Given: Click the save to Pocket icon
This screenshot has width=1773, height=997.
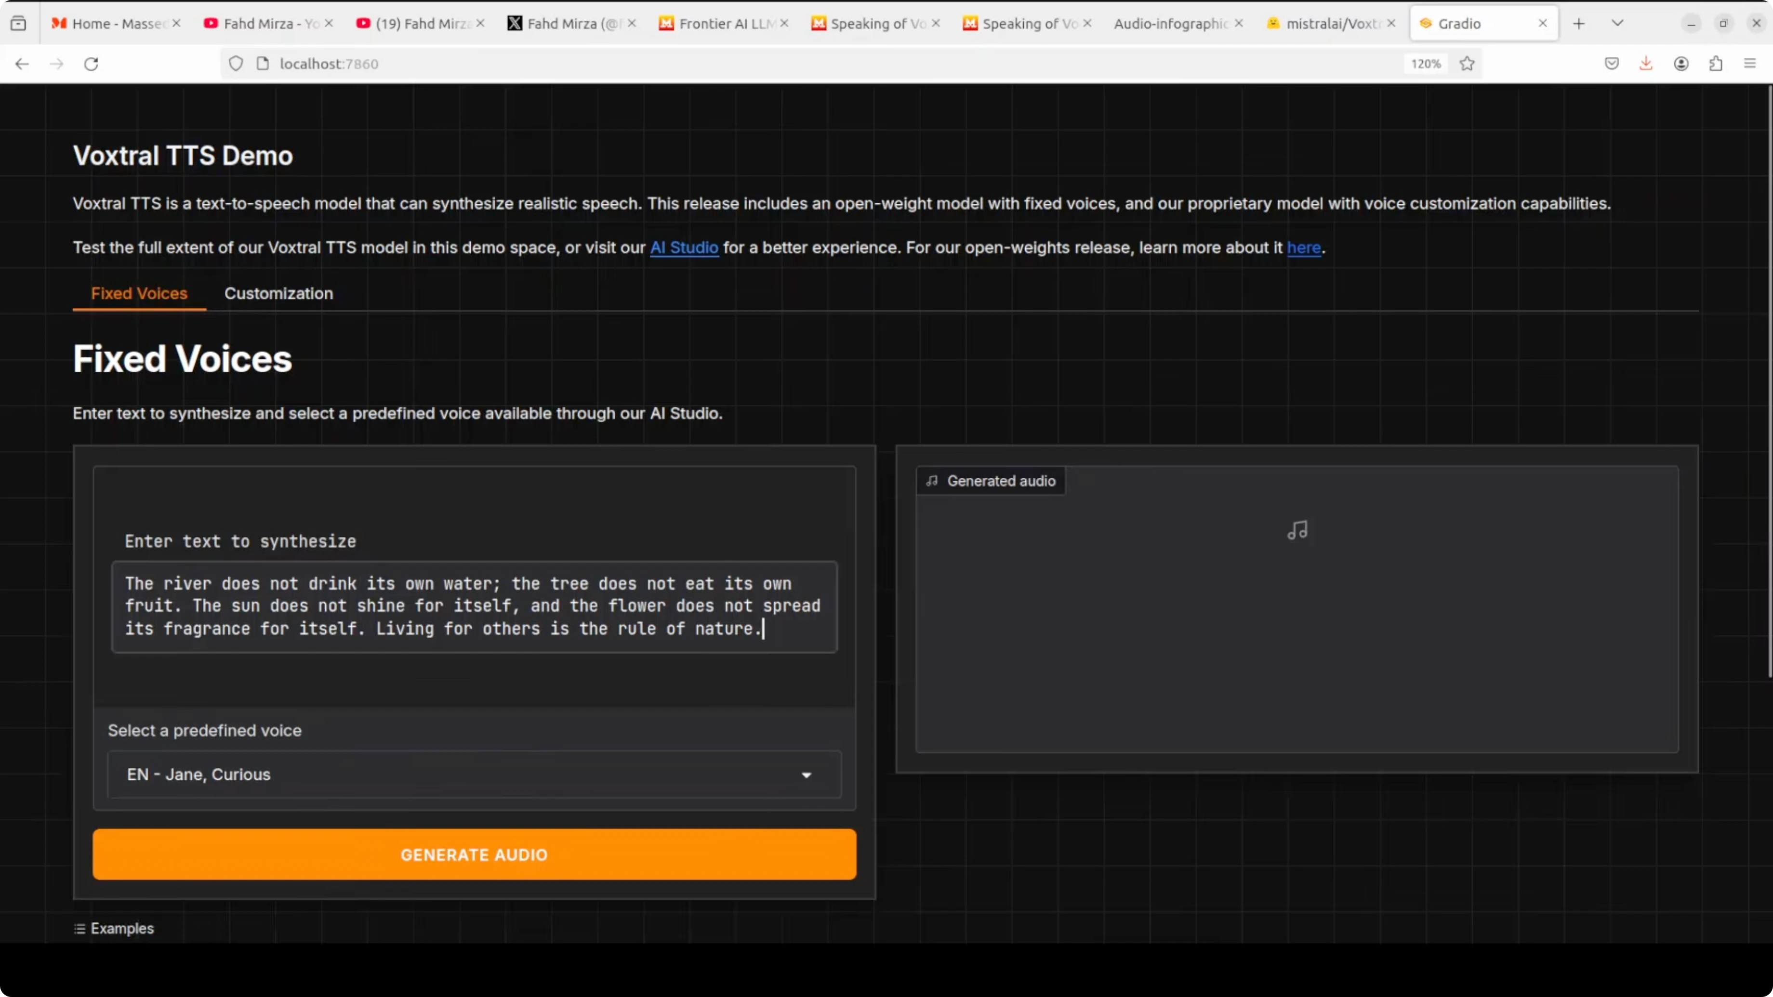Looking at the screenshot, I should 1611,64.
